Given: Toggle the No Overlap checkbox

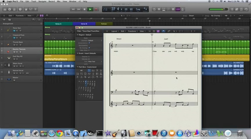Looking at the screenshot, I should 89,48.
